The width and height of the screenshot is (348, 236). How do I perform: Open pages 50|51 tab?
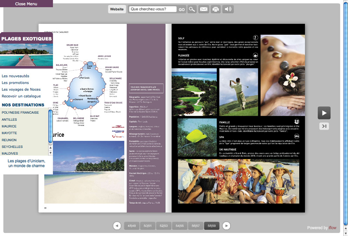[147, 226]
